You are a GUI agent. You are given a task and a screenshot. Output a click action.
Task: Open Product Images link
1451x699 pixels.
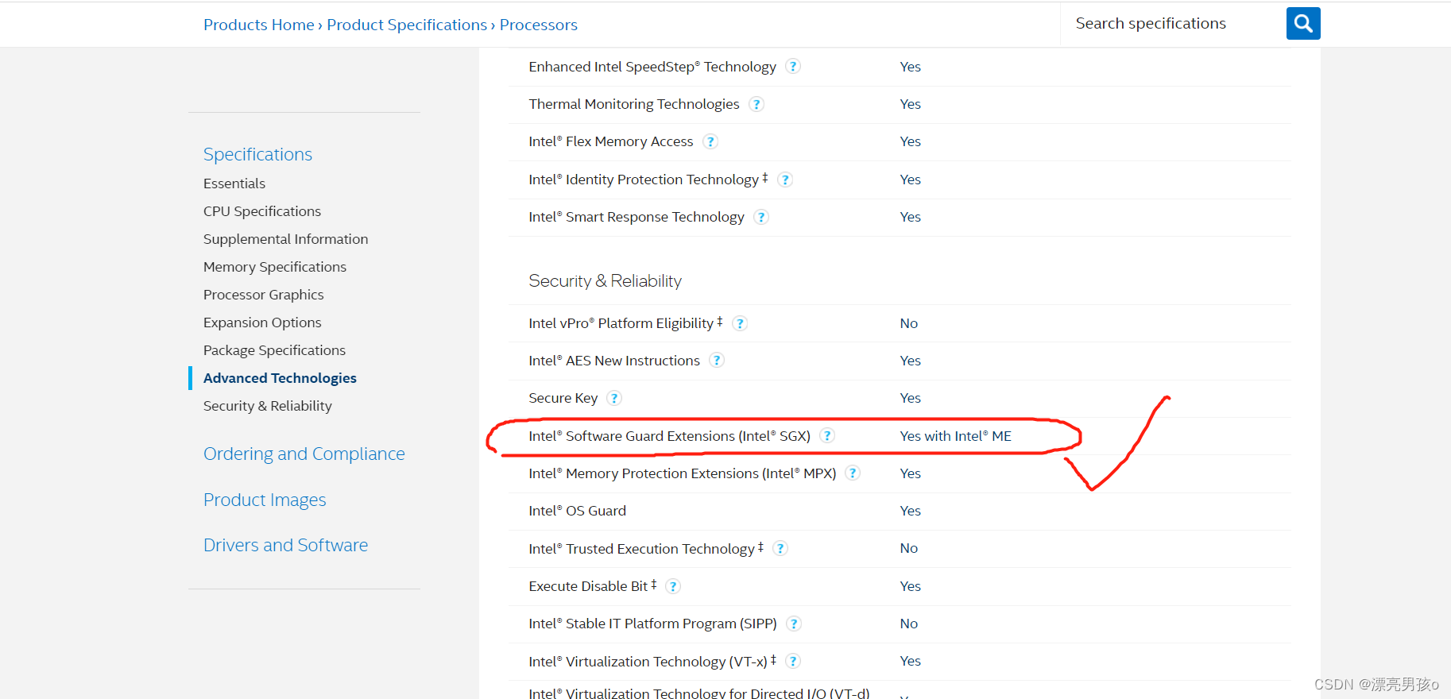265,500
